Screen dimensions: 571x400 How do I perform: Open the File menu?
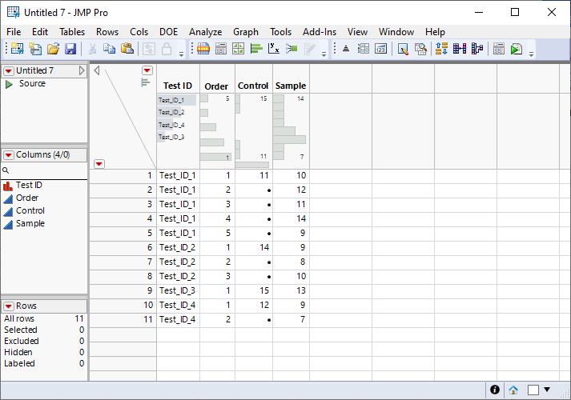point(14,32)
